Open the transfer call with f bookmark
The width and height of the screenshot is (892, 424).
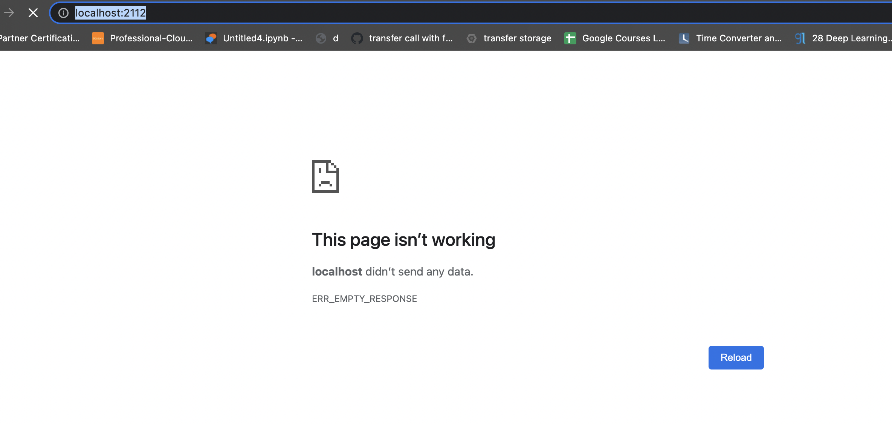click(411, 38)
